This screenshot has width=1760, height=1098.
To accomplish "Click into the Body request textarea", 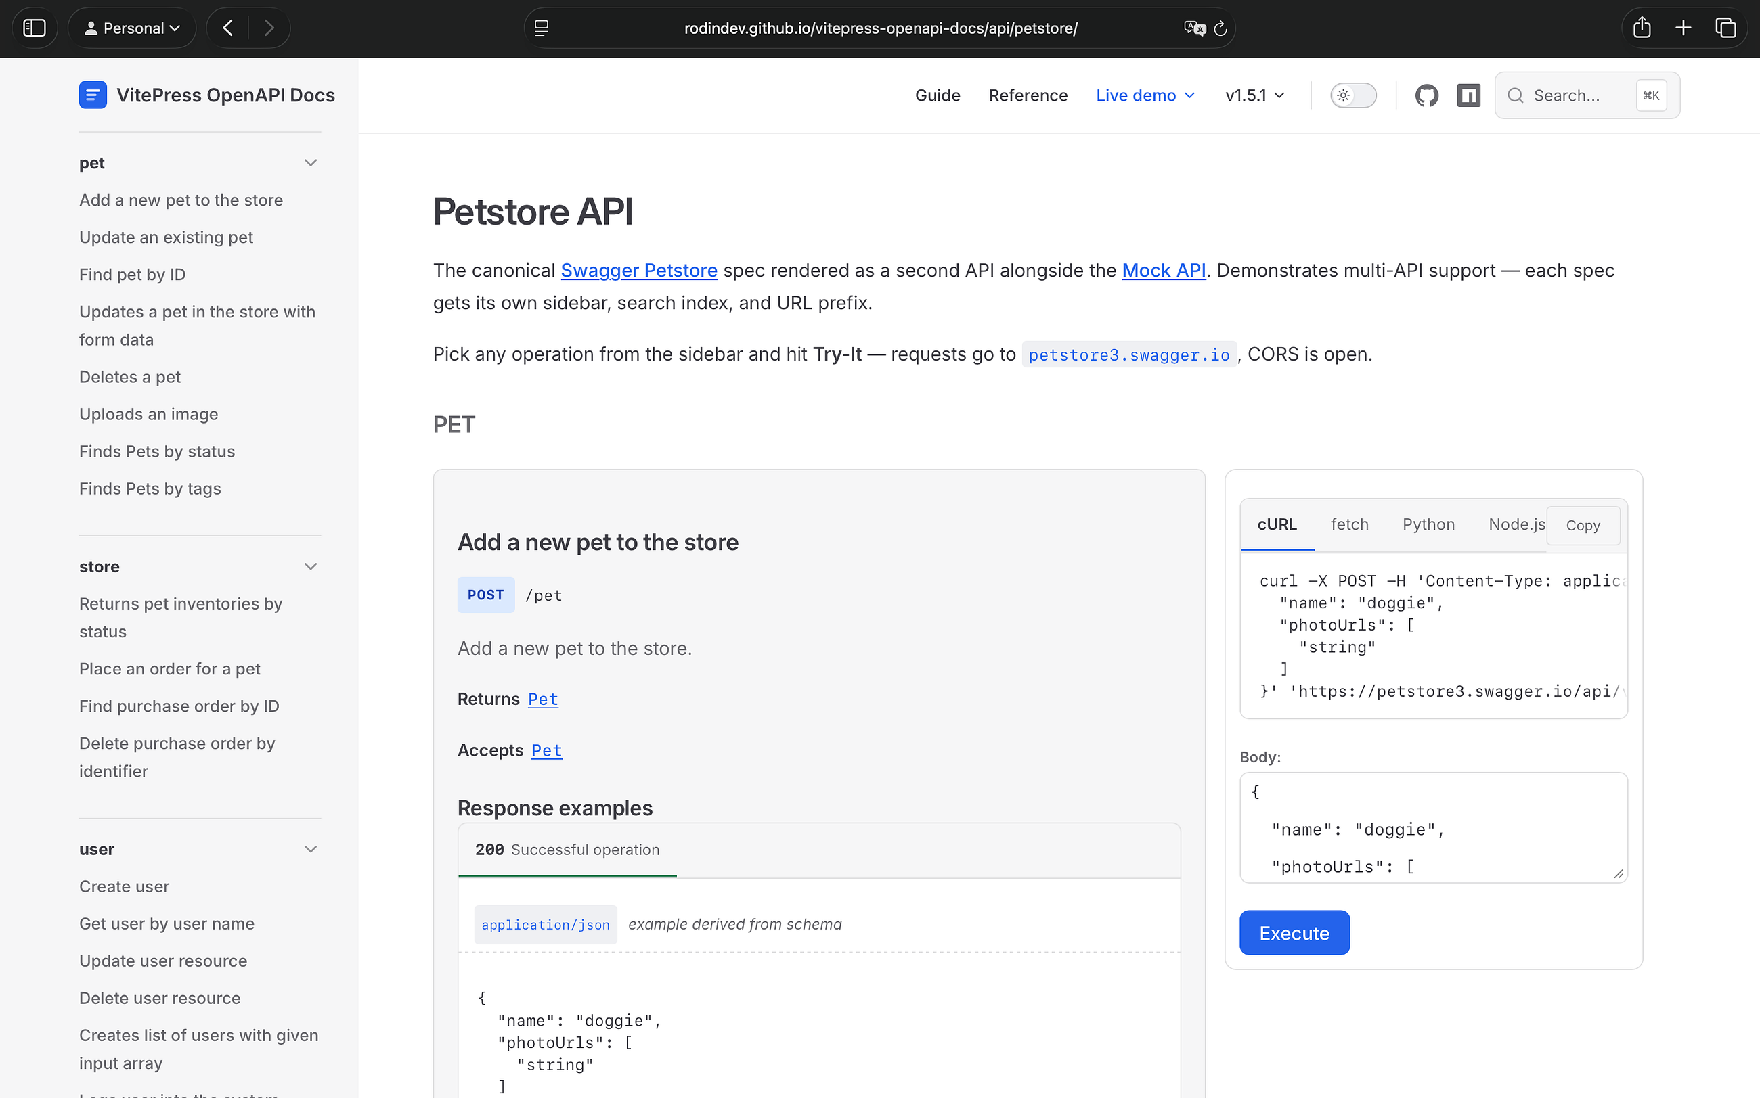I will [1433, 827].
